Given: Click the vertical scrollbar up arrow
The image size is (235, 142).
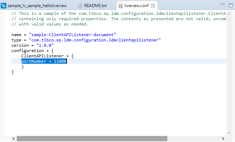Looking at the screenshot, I should 229,14.
